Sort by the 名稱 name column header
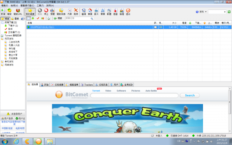 point(90,23)
